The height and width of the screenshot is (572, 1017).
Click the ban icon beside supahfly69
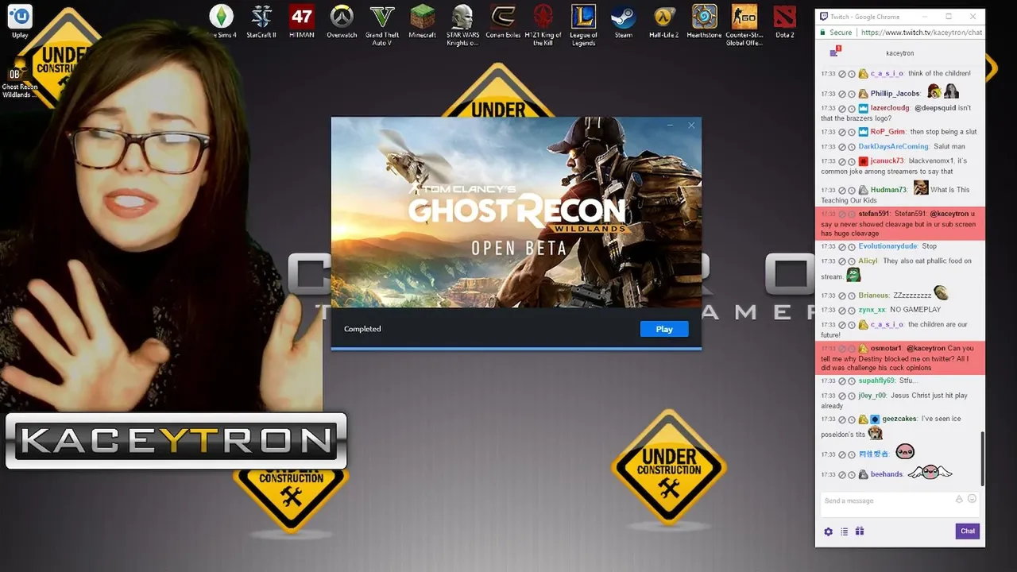(842, 381)
